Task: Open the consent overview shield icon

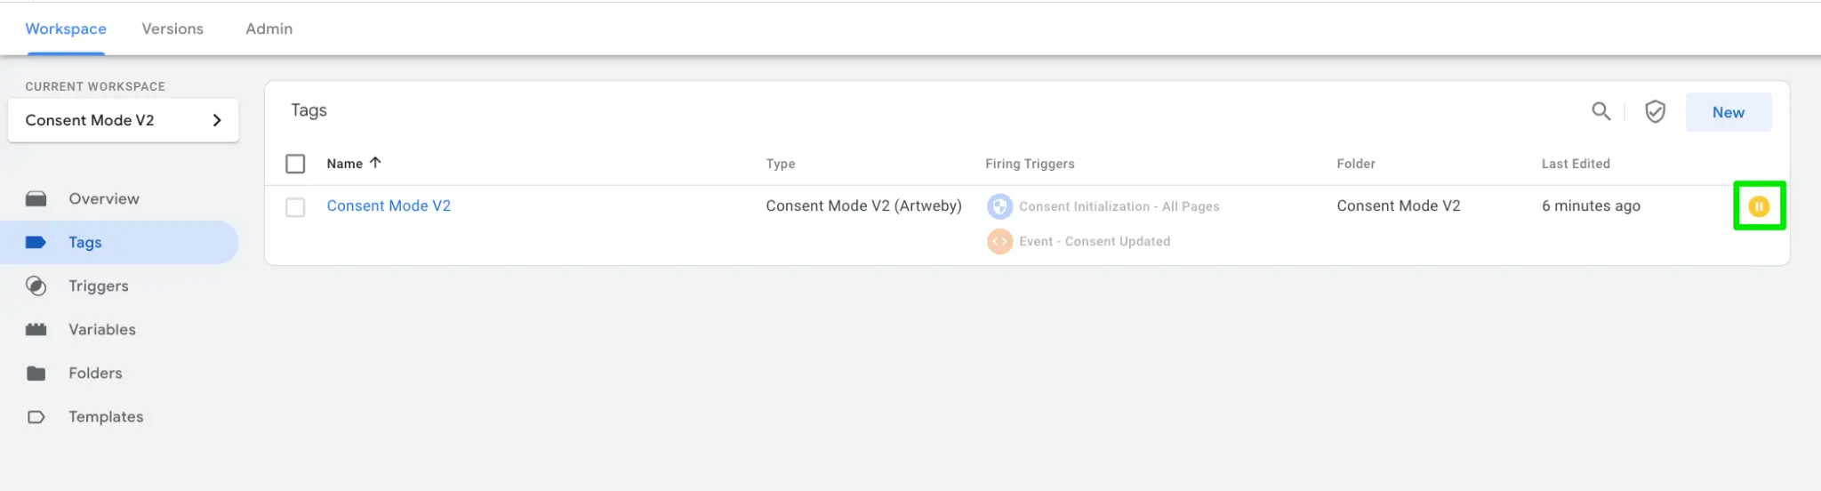Action: pos(1655,111)
